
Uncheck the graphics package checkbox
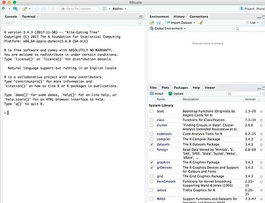tap(151, 162)
